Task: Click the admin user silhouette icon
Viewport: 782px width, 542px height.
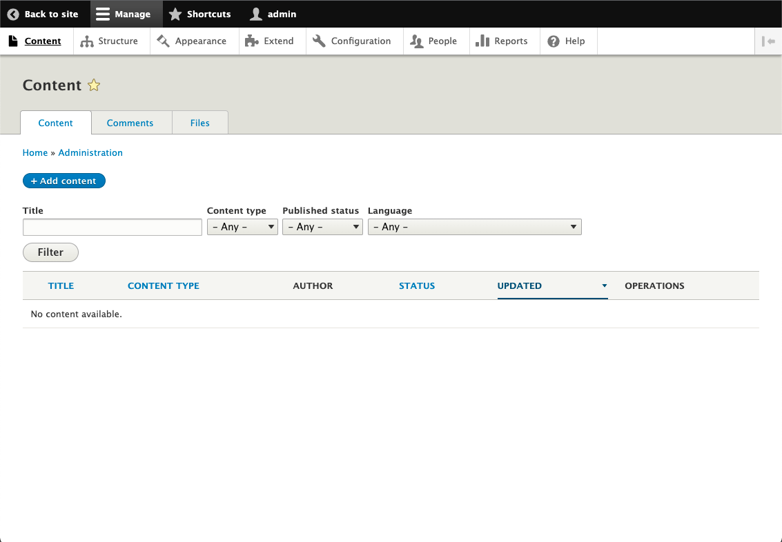Action: point(256,14)
